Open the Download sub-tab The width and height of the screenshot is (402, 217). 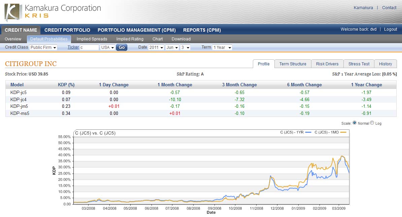point(181,39)
